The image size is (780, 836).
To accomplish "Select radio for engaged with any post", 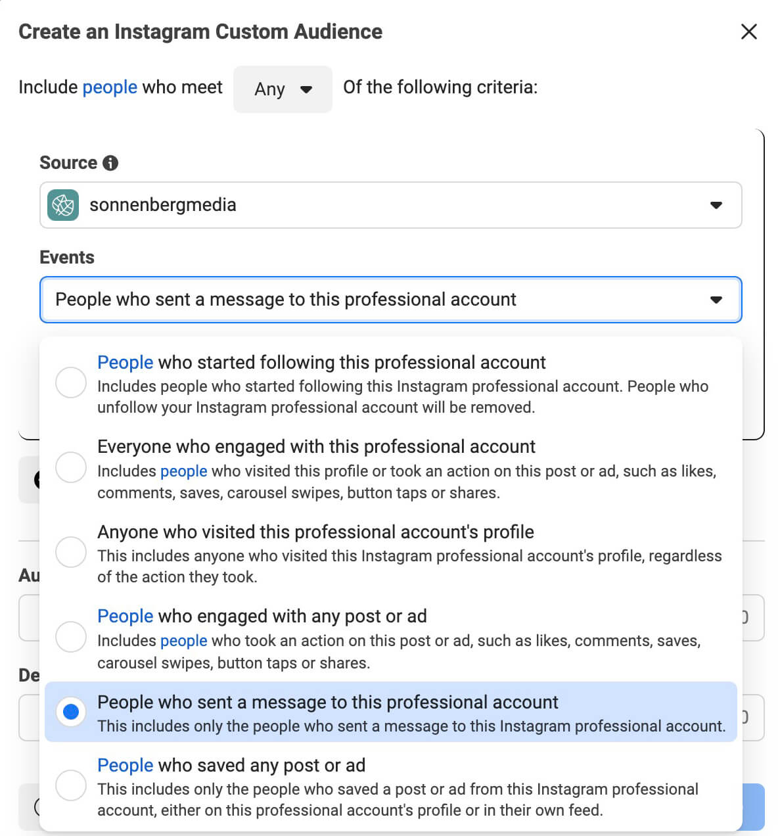I will [71, 637].
